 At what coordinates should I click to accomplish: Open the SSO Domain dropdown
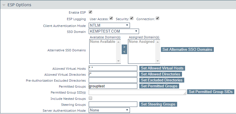[114, 31]
